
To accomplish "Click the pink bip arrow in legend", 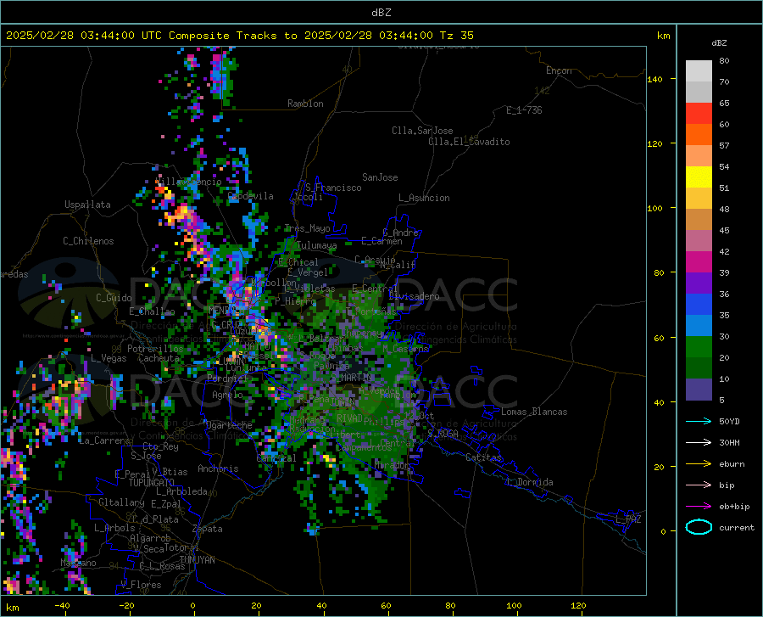I will (x=699, y=485).
